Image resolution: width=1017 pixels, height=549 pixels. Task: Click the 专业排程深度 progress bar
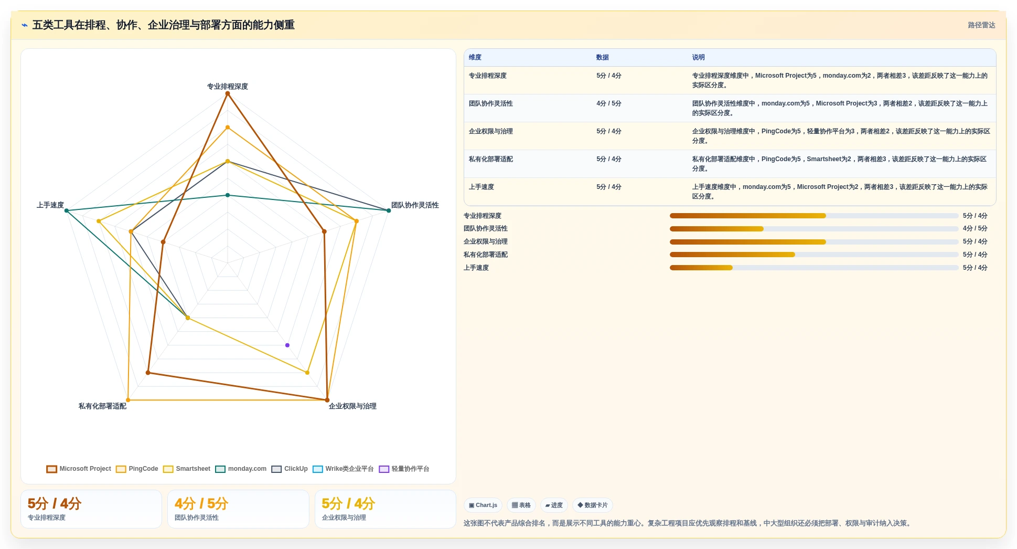pos(814,216)
